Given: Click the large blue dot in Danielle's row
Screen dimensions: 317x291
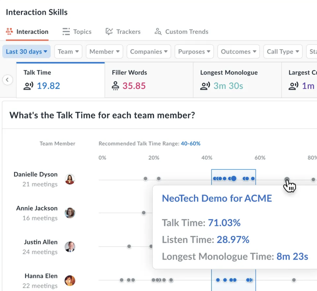Looking at the screenshot, I should click(234, 179).
